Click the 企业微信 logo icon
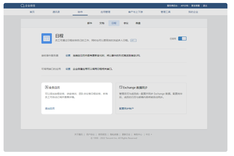 23,6
